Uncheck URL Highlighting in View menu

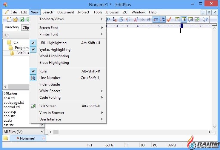(68, 43)
